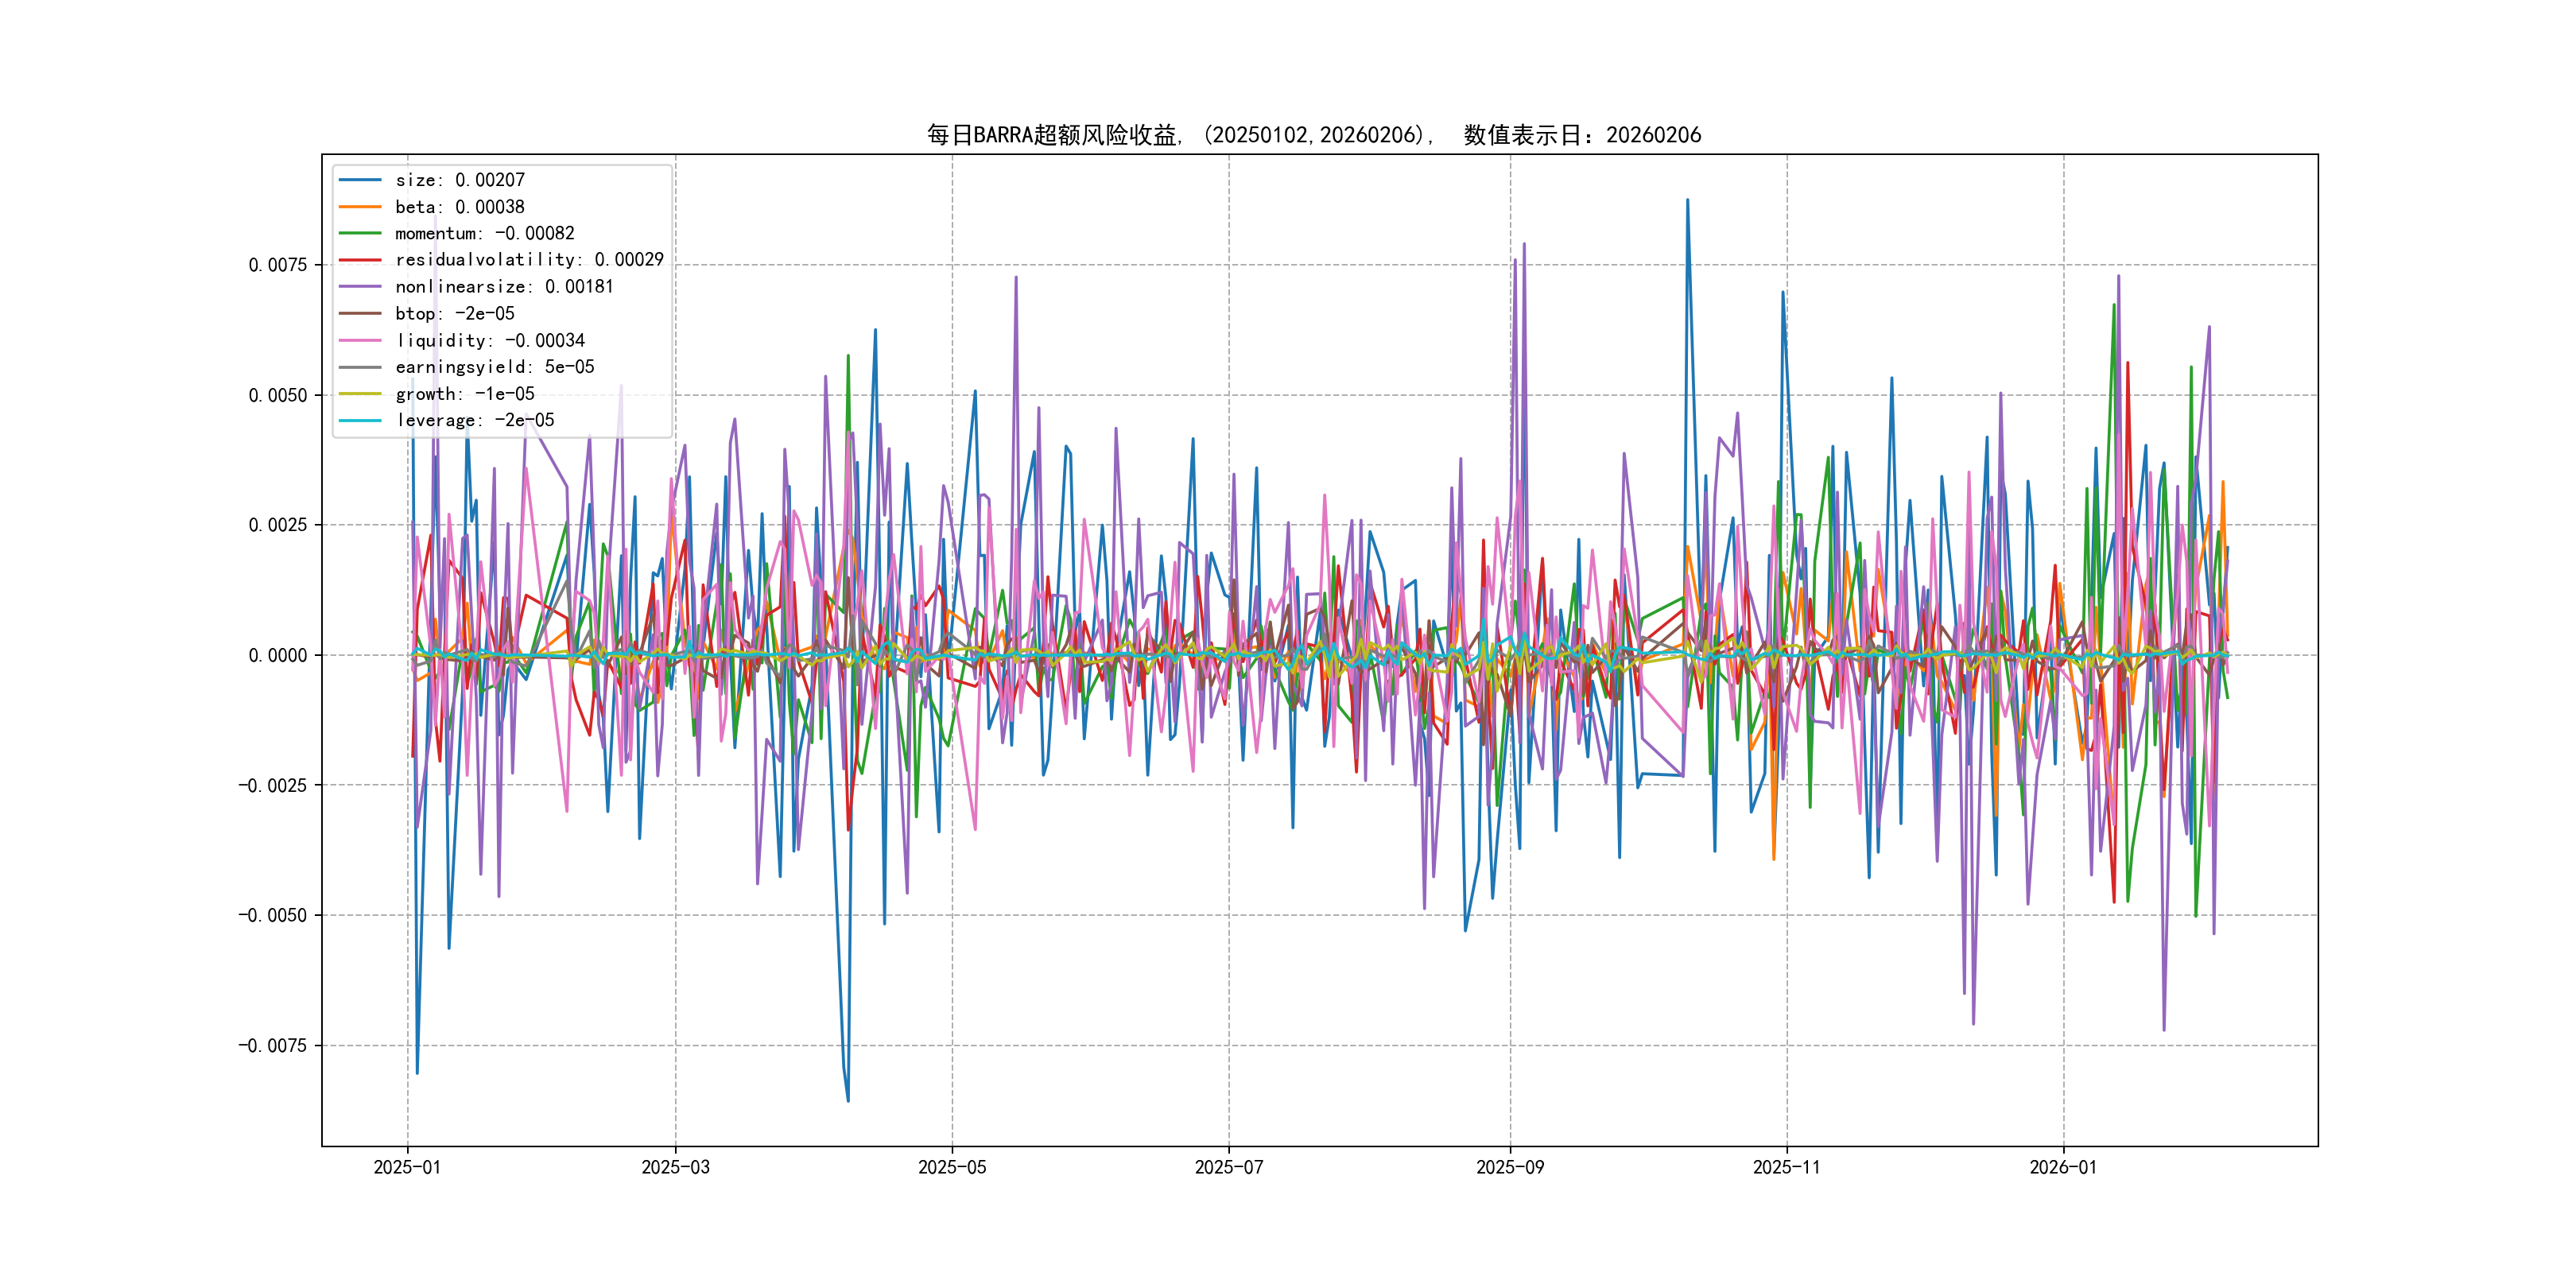Click the 0.0075 y-axis tick label
2576x1288 pixels.
(278, 265)
